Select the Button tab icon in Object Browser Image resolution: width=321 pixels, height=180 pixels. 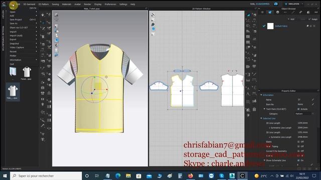coord(277,12)
